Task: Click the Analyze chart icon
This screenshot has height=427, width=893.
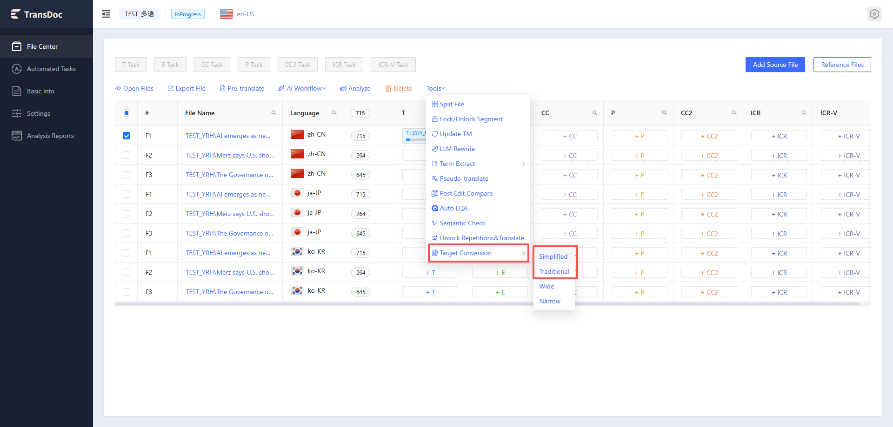Action: 343,88
